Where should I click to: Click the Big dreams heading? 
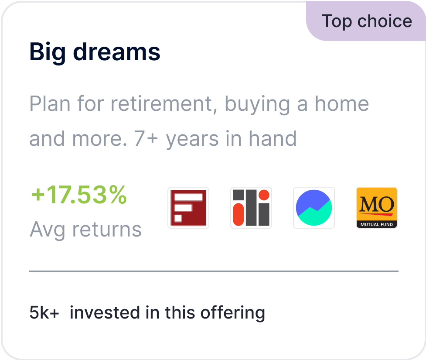point(94,52)
